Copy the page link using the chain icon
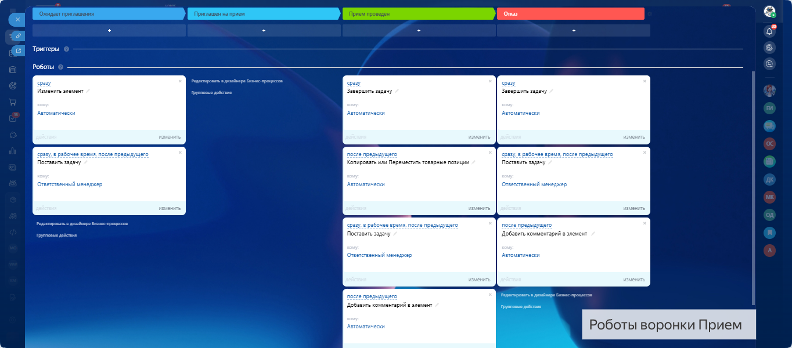792x348 pixels. pos(19,36)
